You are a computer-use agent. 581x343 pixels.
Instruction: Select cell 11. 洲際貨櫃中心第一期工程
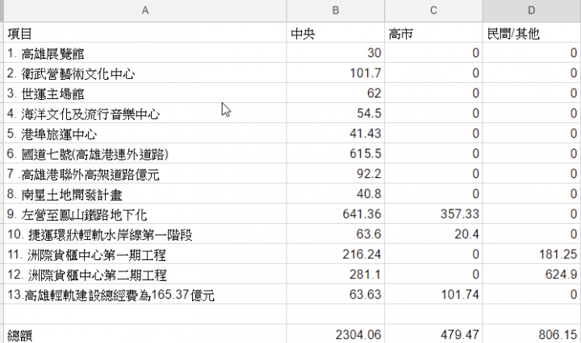coord(145,254)
